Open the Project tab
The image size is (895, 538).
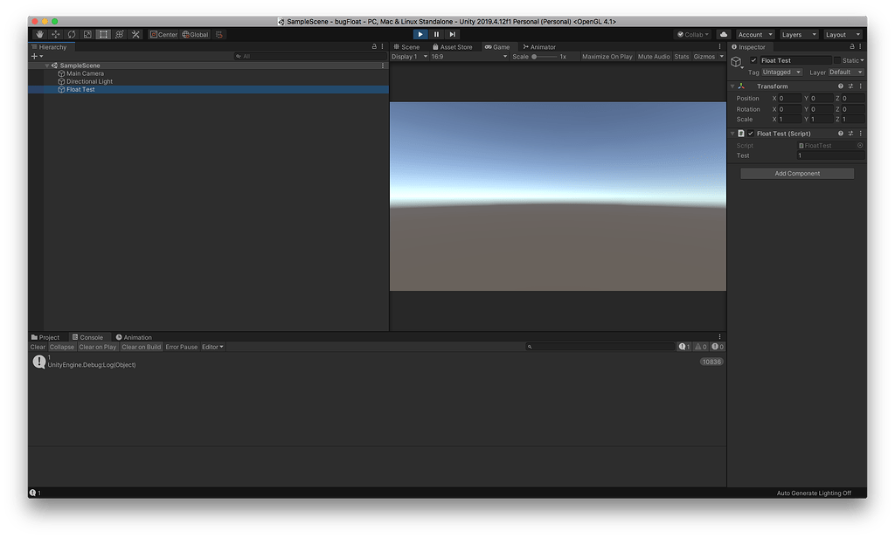point(45,337)
